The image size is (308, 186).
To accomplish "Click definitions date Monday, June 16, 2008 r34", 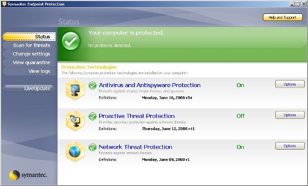I will 167,97.
